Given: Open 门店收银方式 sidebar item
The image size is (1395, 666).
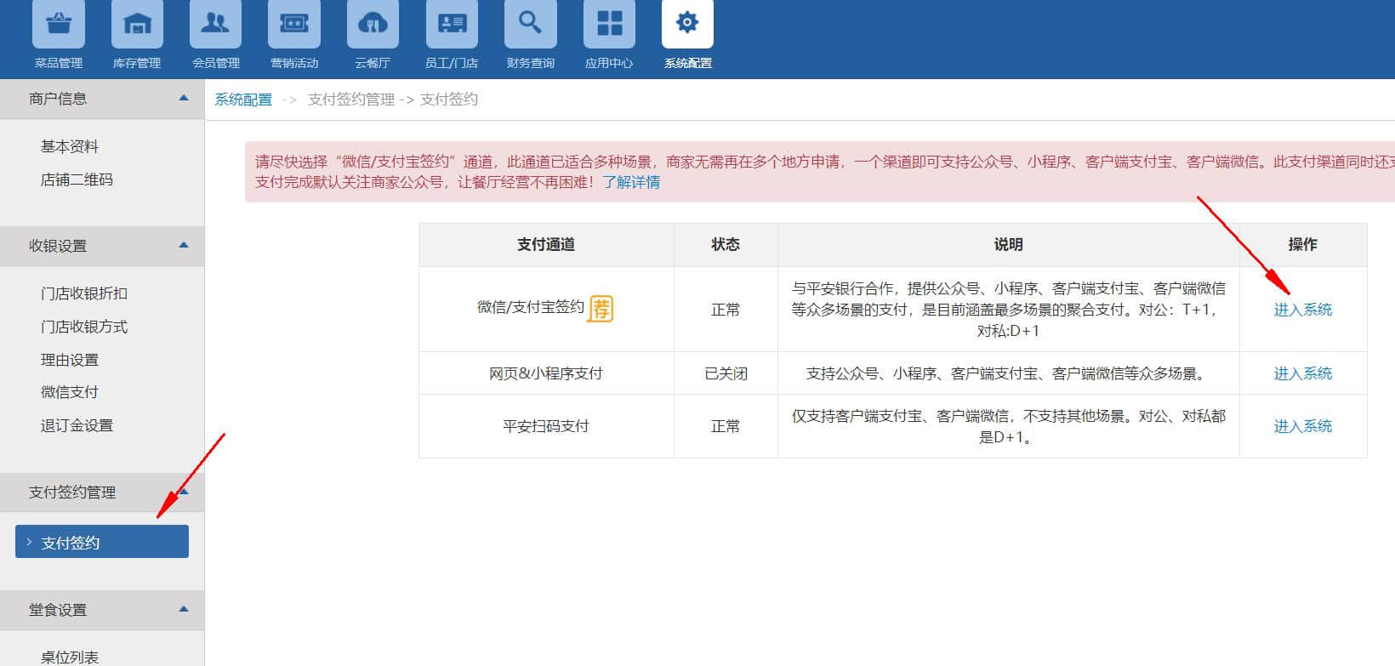Looking at the screenshot, I should [x=84, y=327].
